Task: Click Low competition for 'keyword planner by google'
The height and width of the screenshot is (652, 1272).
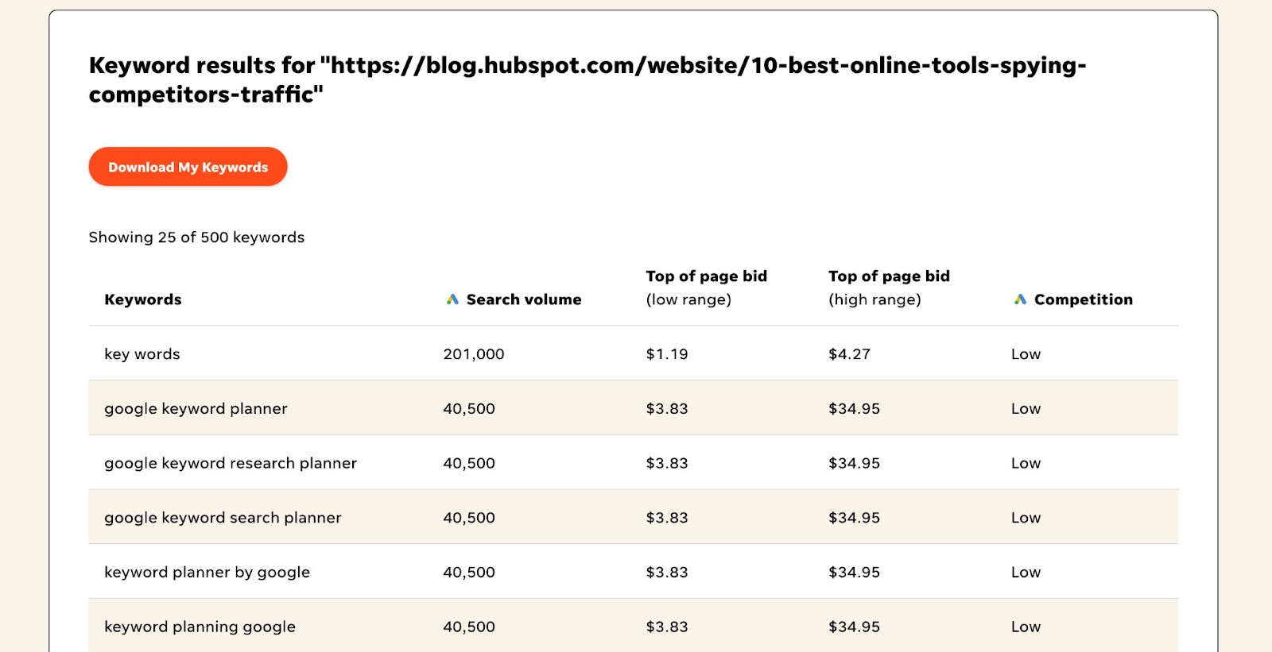Action: tap(1026, 573)
